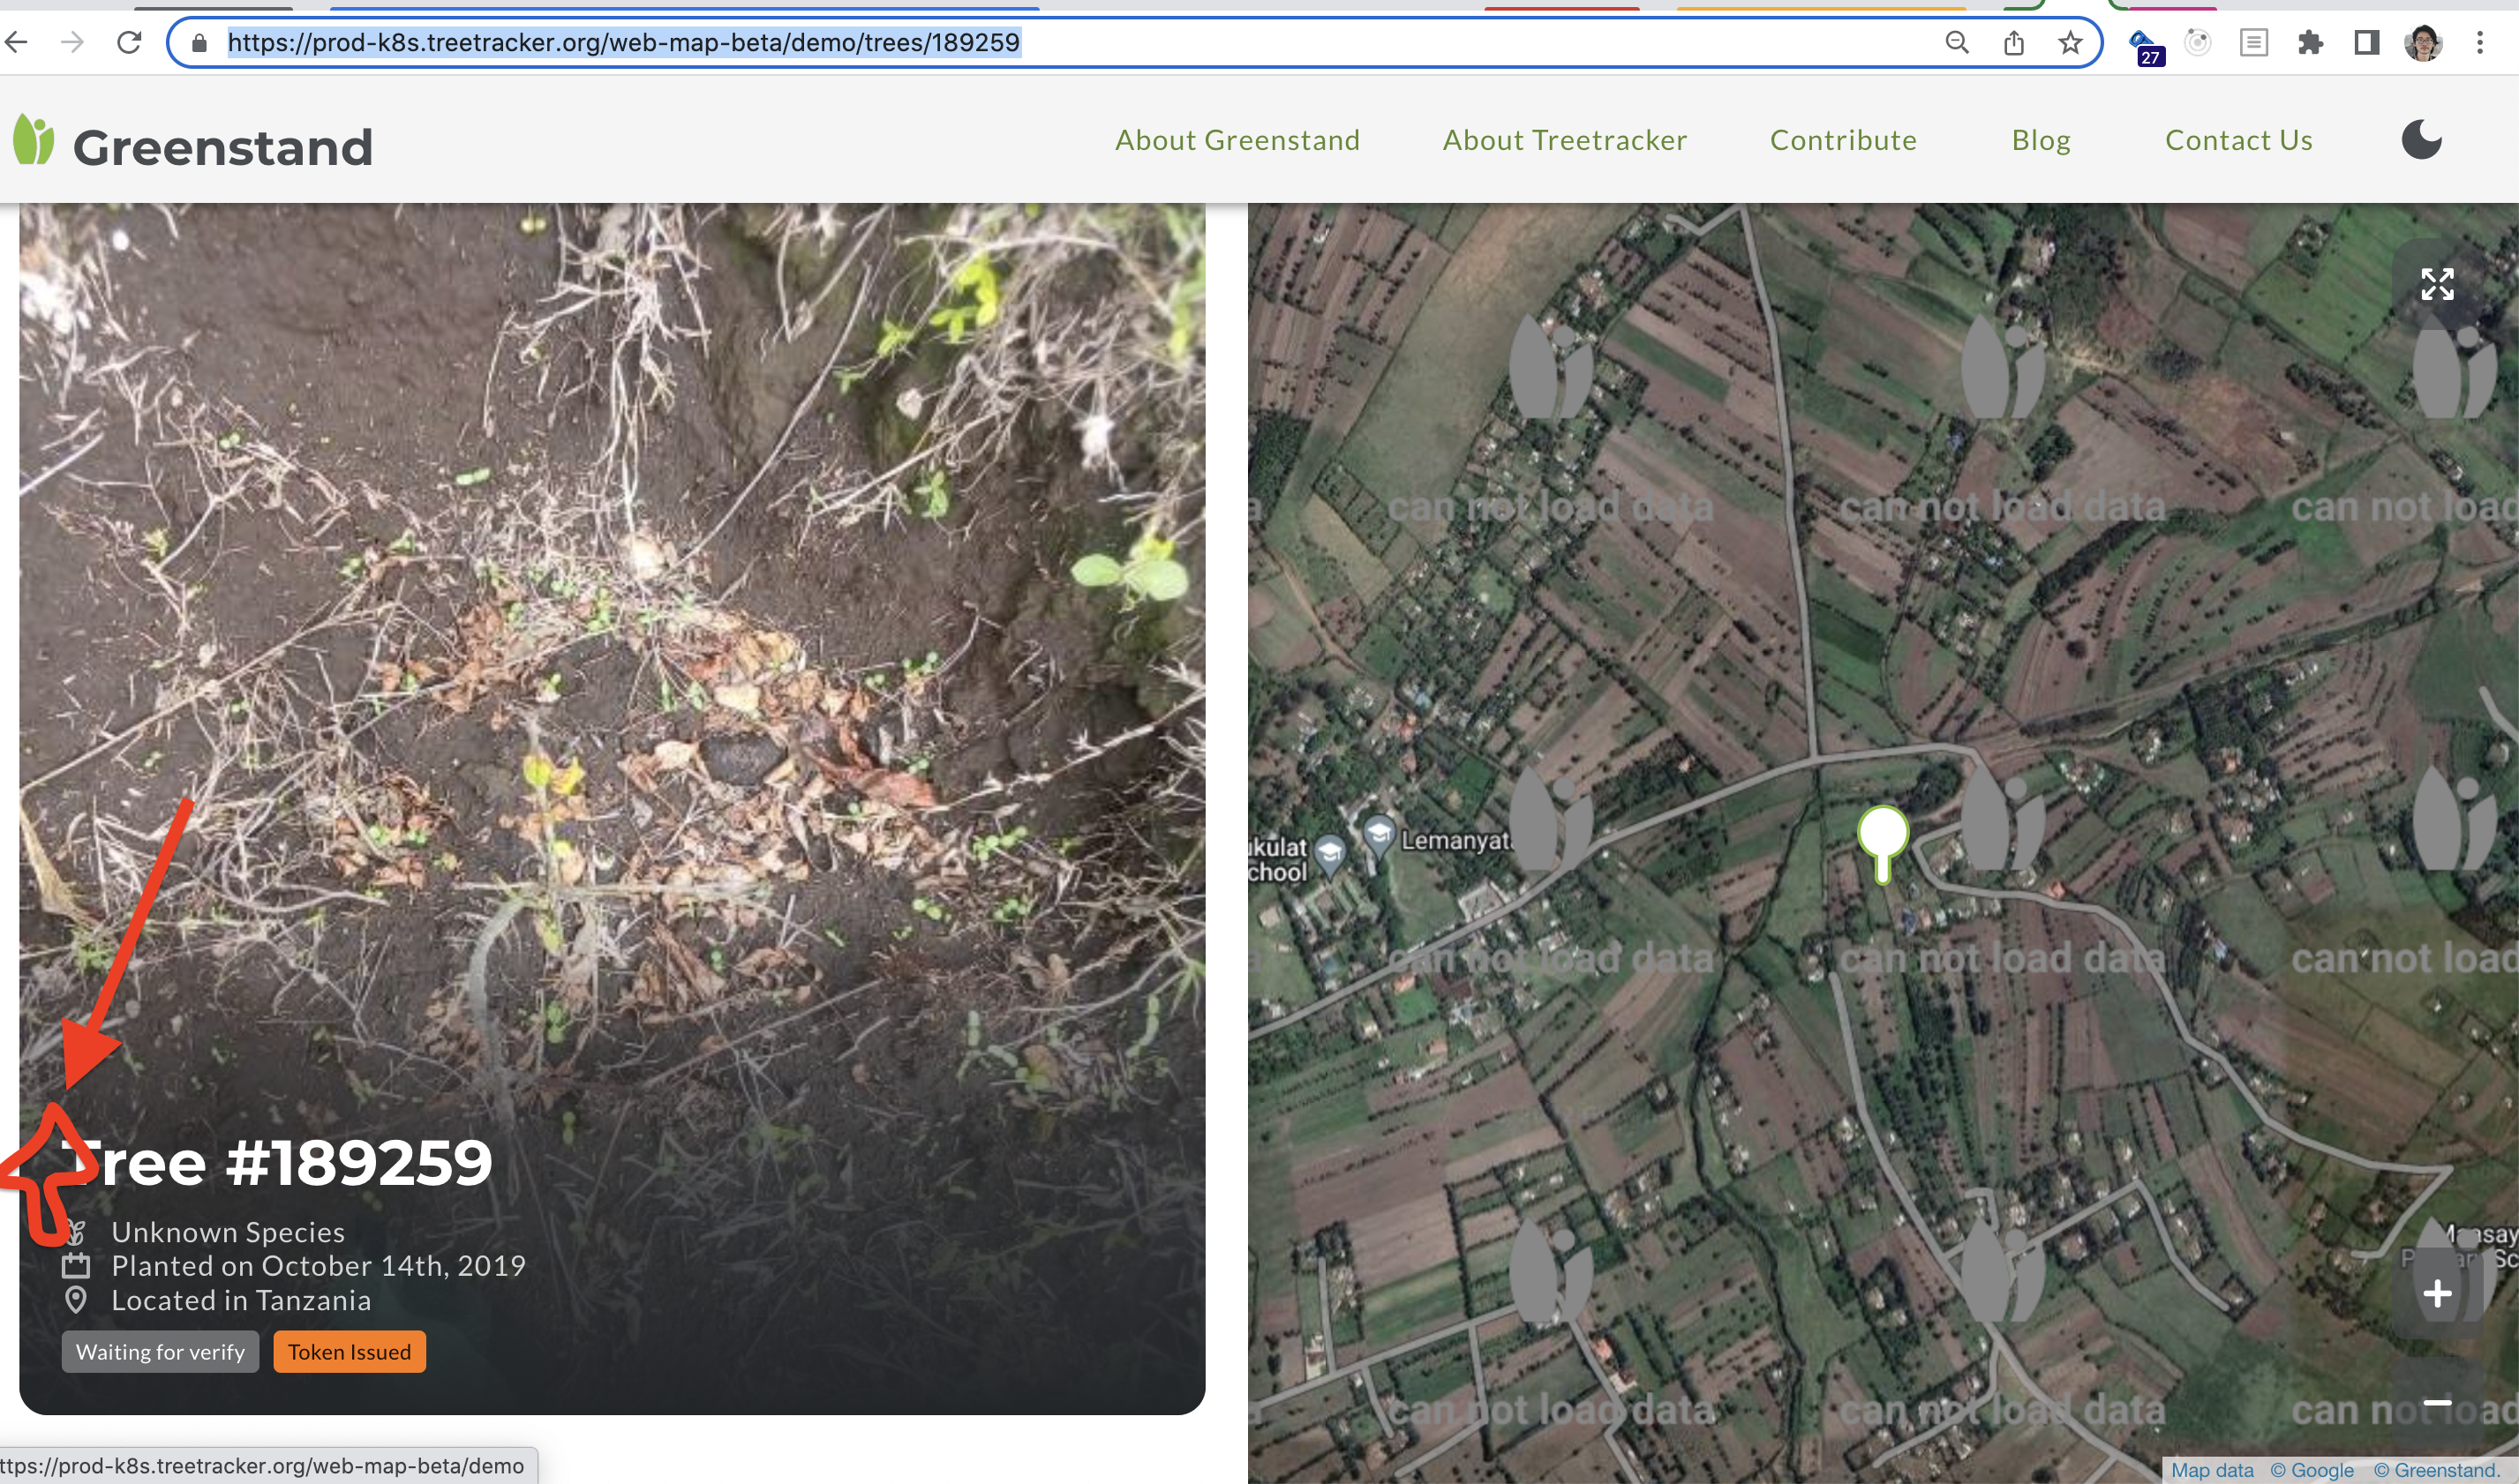Open About Treetracker menu item
The image size is (2519, 1484).
point(1564,140)
